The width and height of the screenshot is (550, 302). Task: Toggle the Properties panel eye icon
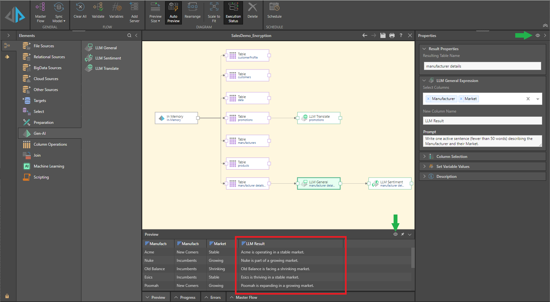pyautogui.click(x=537, y=35)
